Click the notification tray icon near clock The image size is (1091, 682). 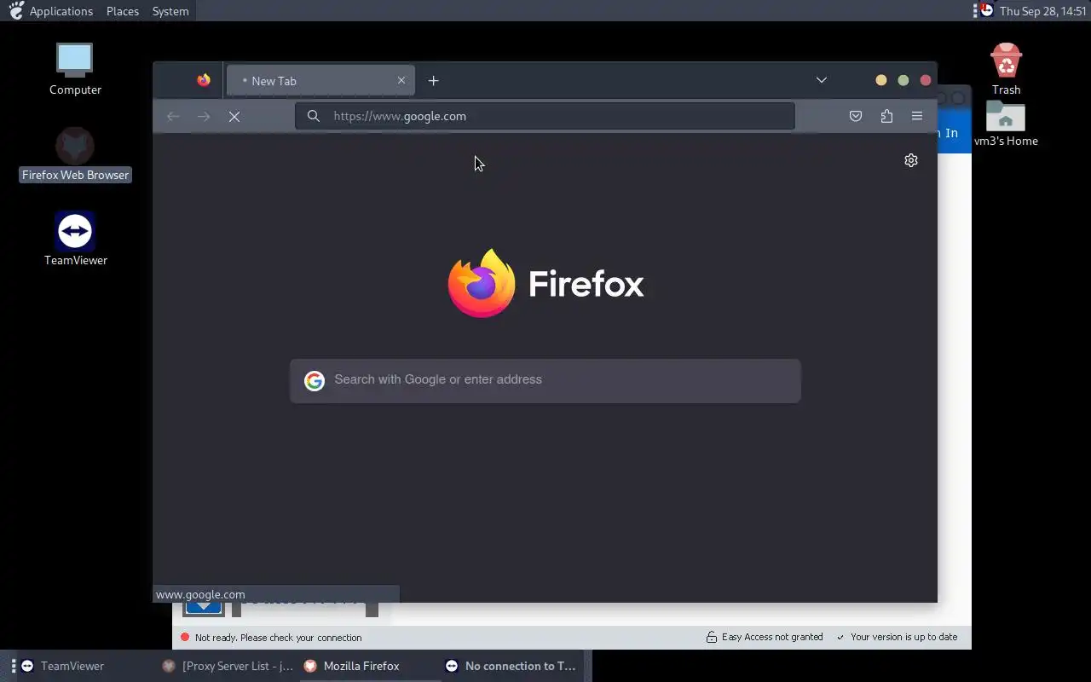(984, 10)
